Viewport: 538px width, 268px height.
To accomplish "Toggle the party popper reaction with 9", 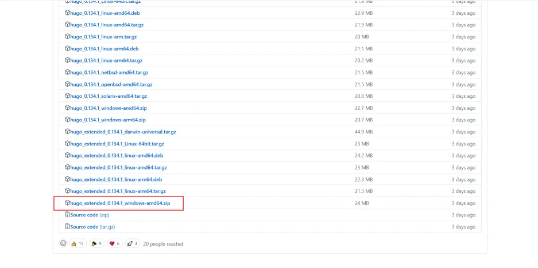I will [x=97, y=244].
